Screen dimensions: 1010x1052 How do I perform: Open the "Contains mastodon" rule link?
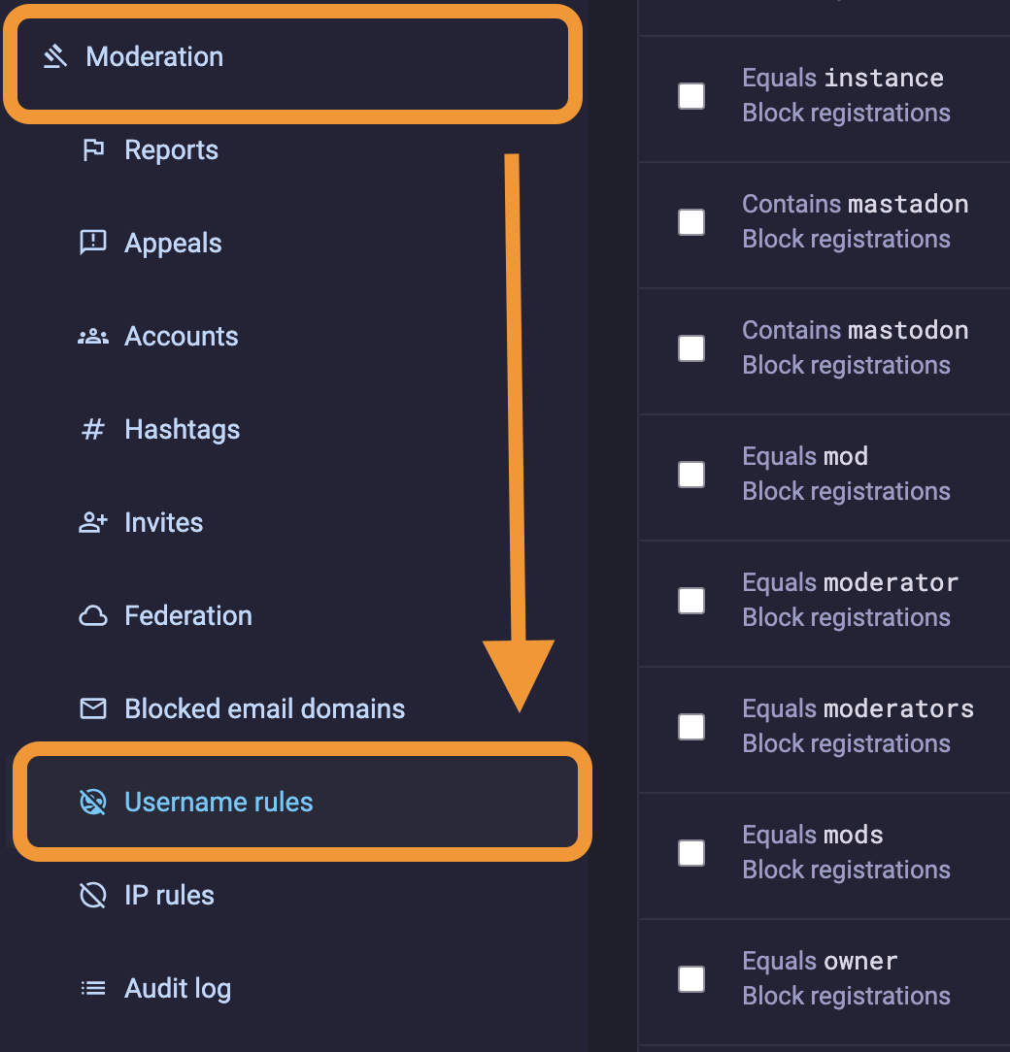tap(855, 331)
